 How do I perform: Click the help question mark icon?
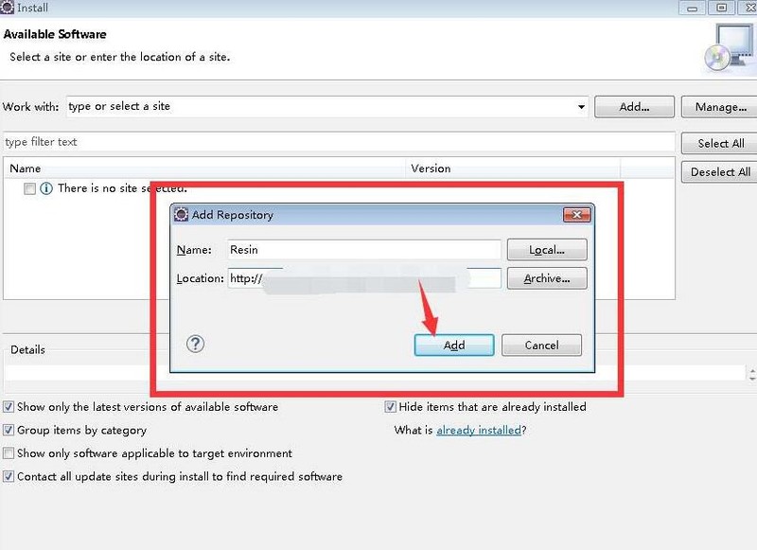(196, 344)
